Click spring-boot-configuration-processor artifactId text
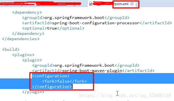 point(96,23)
